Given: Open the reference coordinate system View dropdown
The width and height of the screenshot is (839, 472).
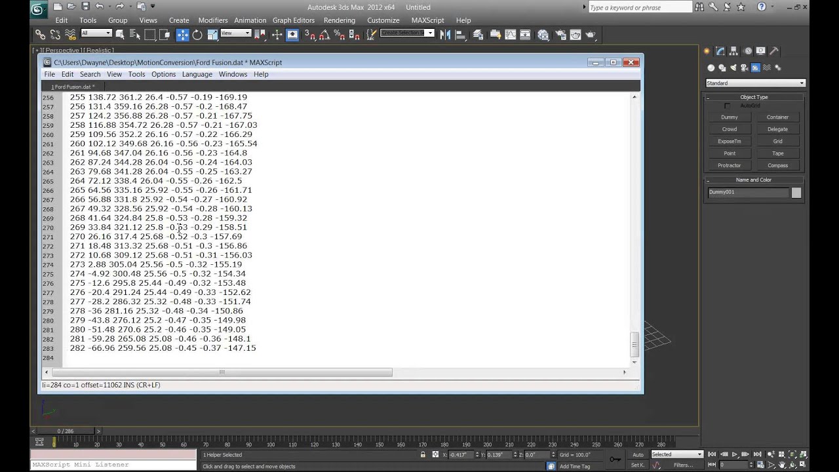Looking at the screenshot, I should pos(235,33).
